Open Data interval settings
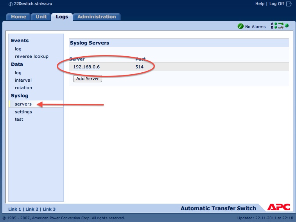The image size is (296, 222). [23, 81]
